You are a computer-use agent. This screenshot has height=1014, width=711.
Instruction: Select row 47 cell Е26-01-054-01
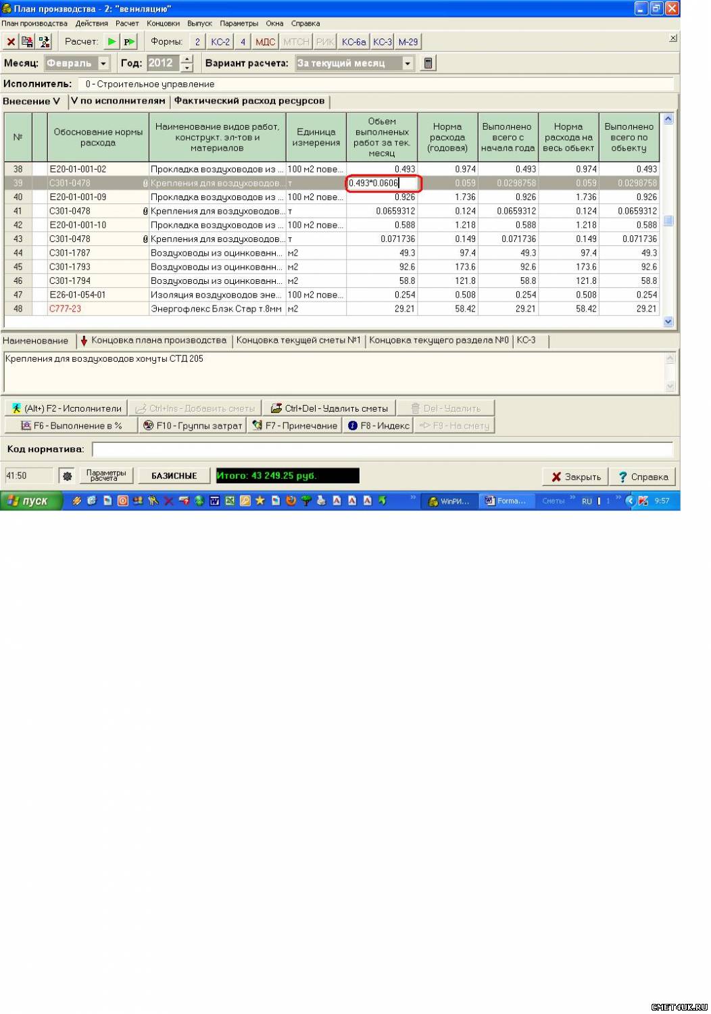[x=98, y=295]
